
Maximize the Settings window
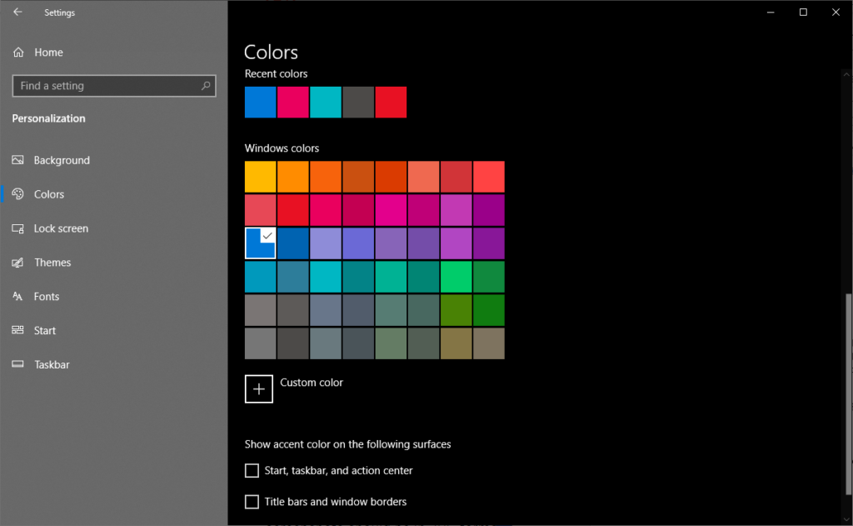803,12
